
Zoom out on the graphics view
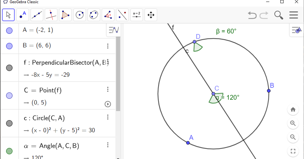pos(293,137)
